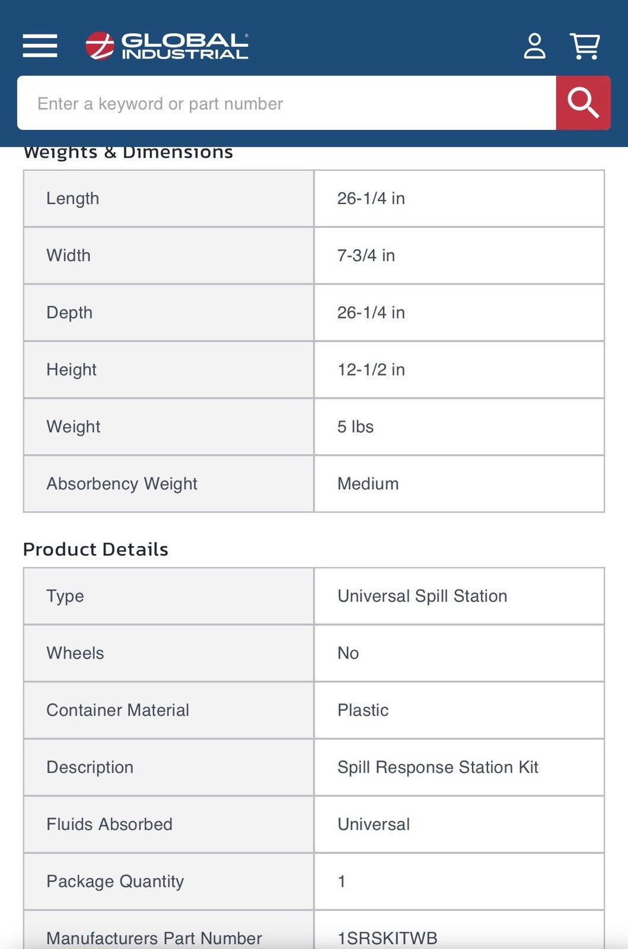This screenshot has height=949, width=628.
Task: Open the user account icon
Action: click(534, 46)
